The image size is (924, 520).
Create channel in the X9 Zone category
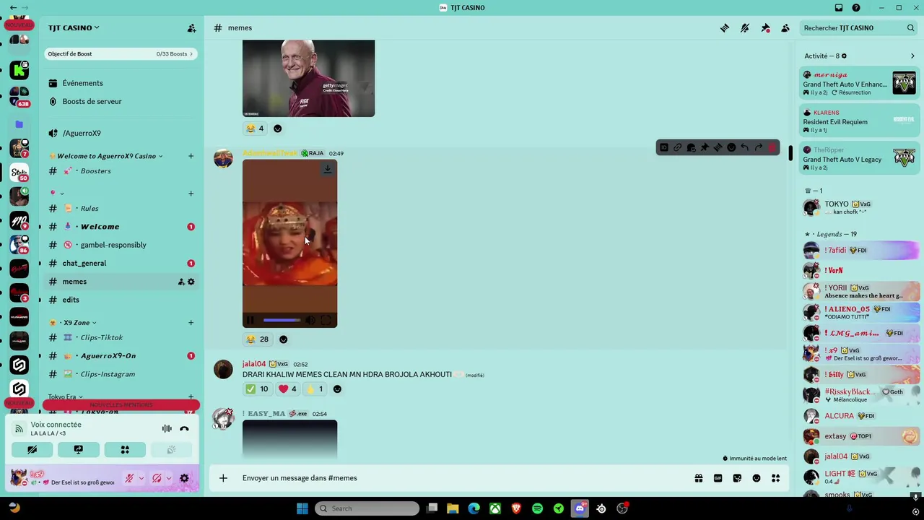click(191, 323)
